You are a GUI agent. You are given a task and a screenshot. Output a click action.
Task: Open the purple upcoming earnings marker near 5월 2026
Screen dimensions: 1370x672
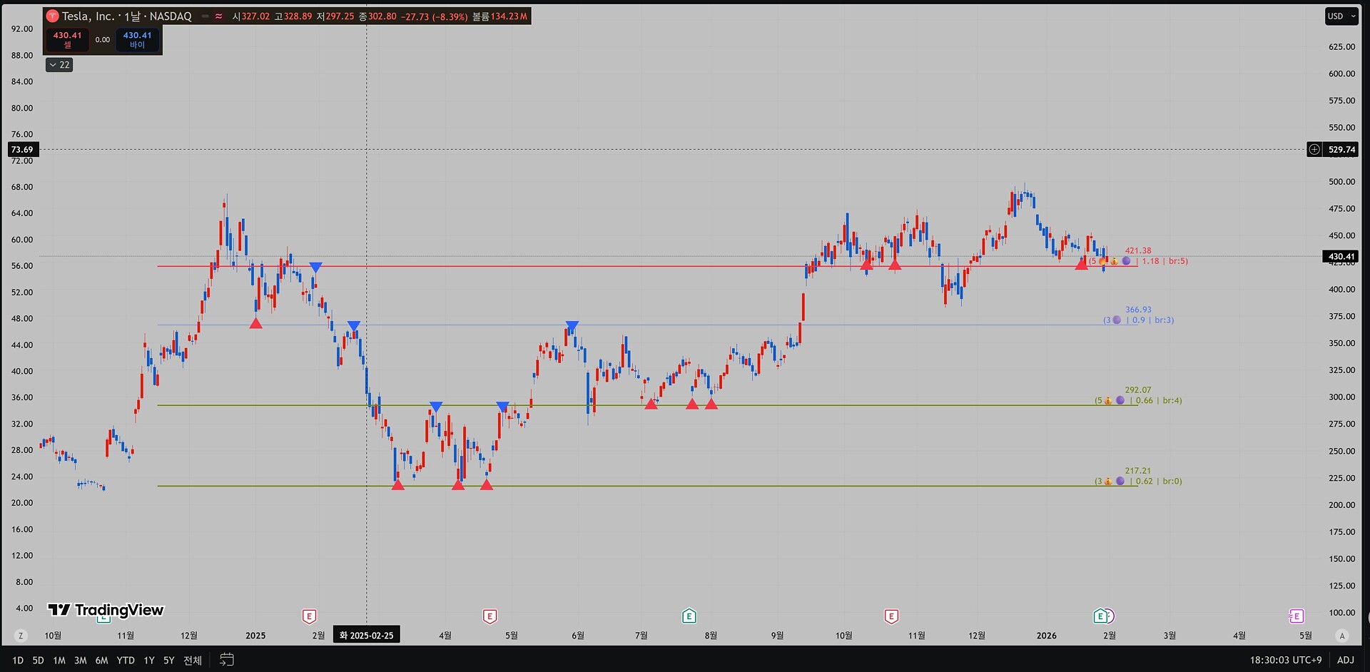coord(1297,616)
